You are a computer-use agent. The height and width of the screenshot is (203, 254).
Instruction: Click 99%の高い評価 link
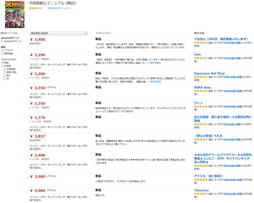(x=232, y=166)
